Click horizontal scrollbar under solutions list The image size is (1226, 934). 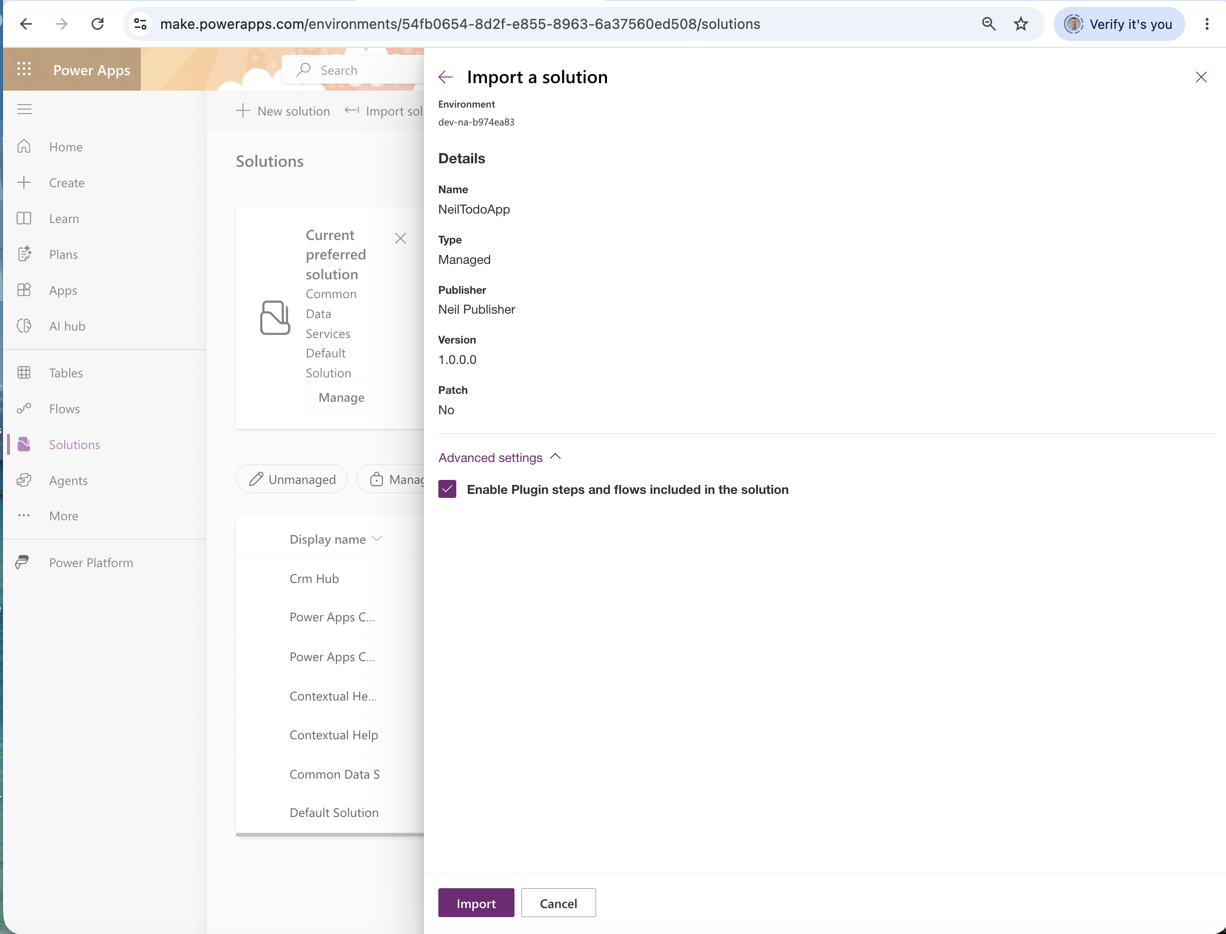tap(330, 834)
